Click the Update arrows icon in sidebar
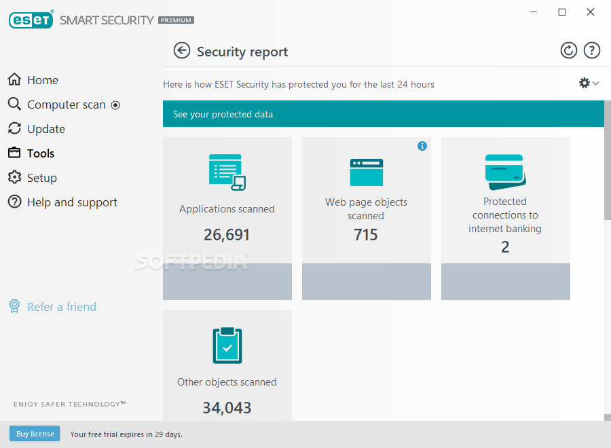 click(14, 128)
